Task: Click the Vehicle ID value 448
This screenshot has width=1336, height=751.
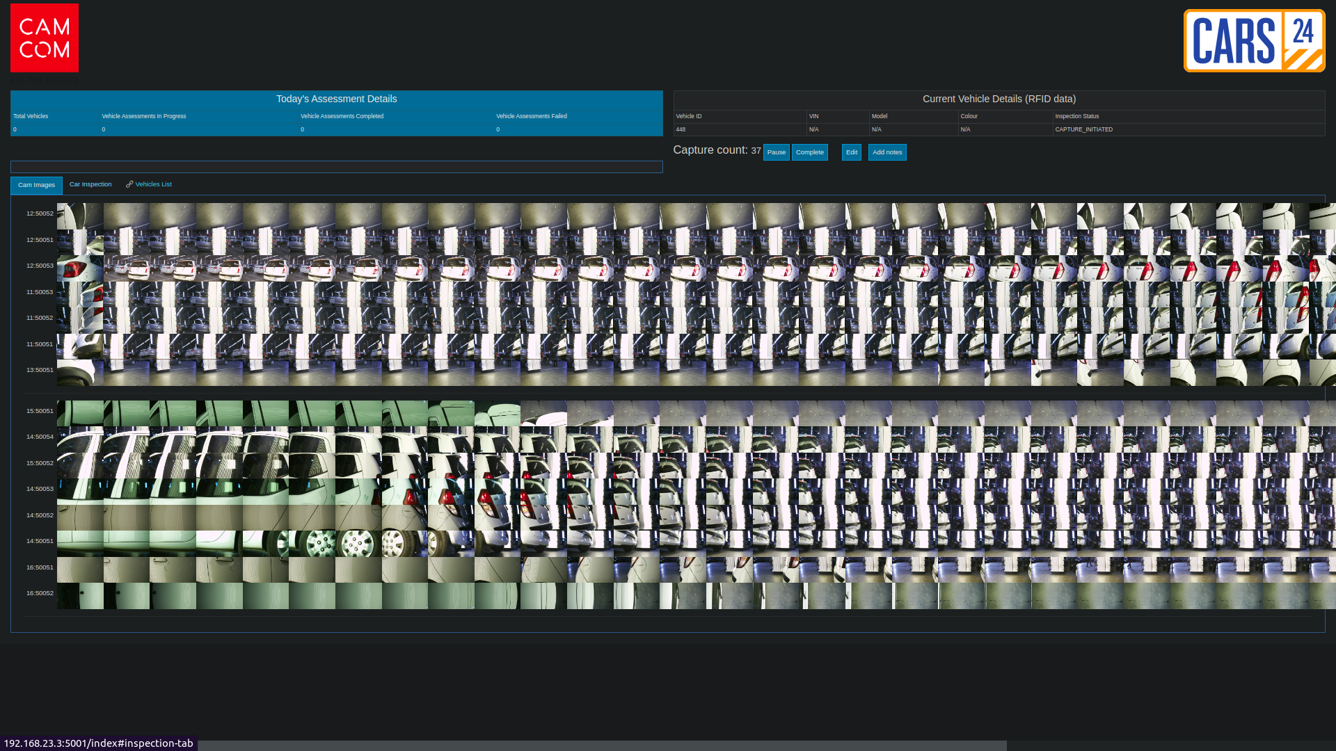Action: (681, 129)
